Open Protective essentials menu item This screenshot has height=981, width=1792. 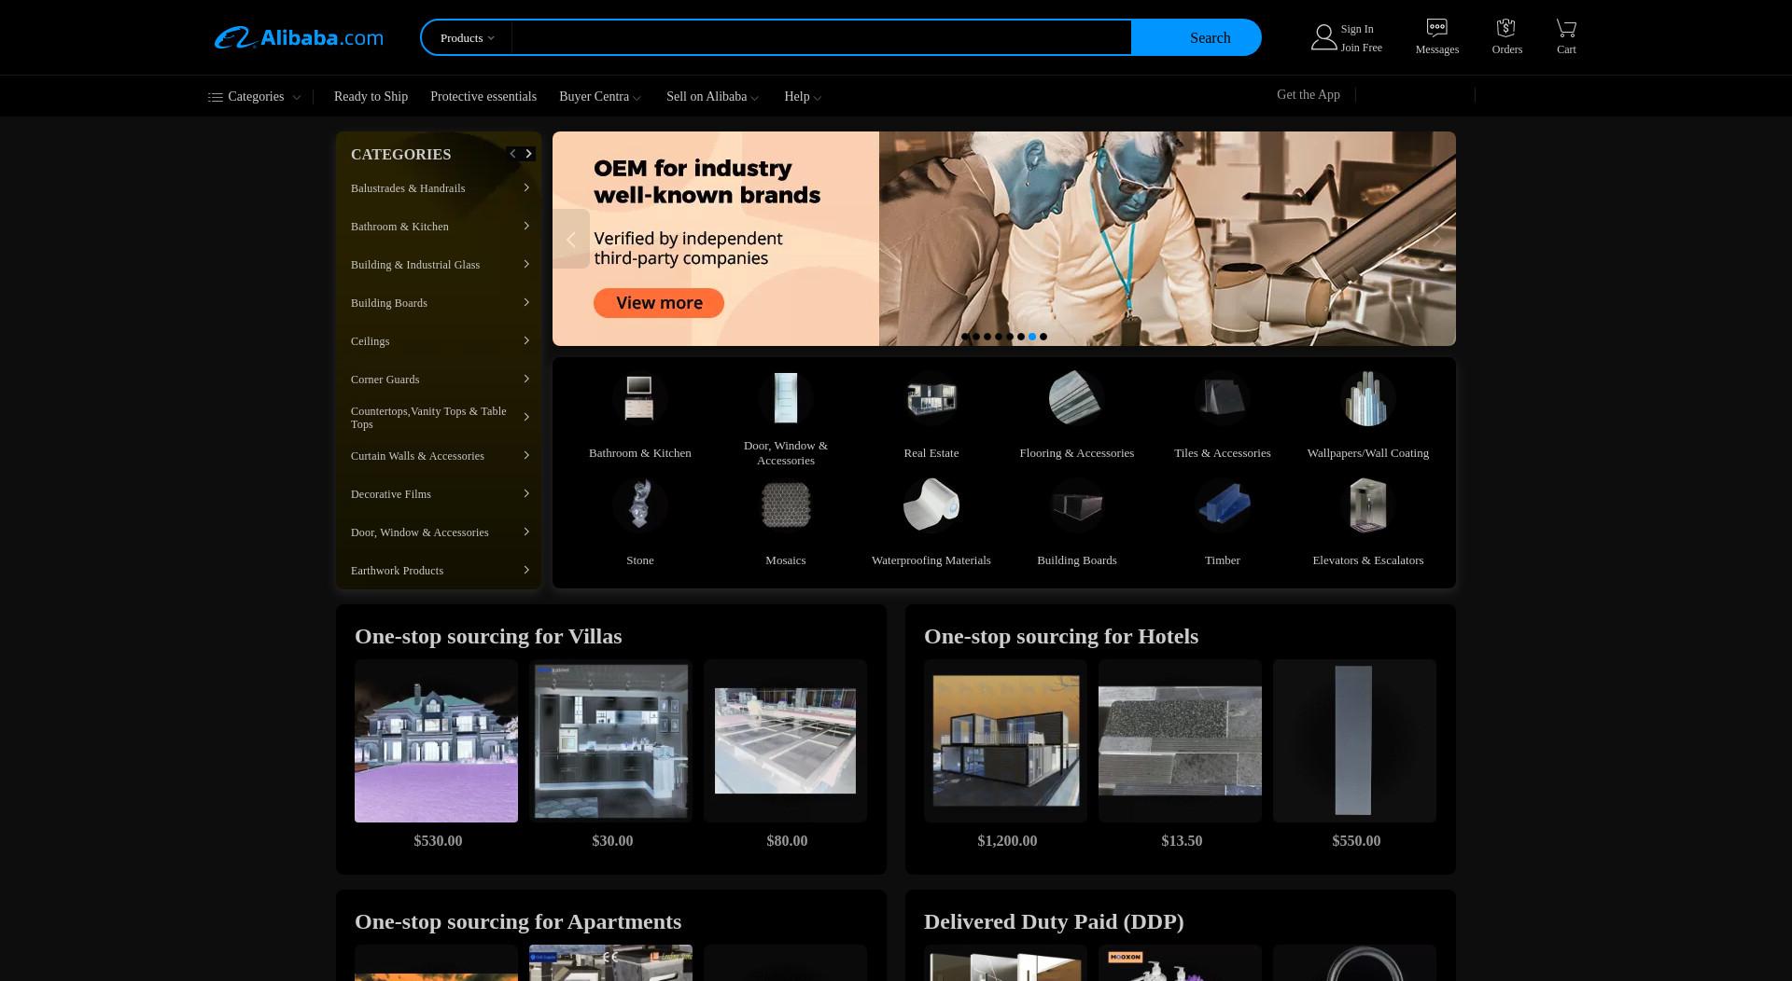tap(483, 97)
